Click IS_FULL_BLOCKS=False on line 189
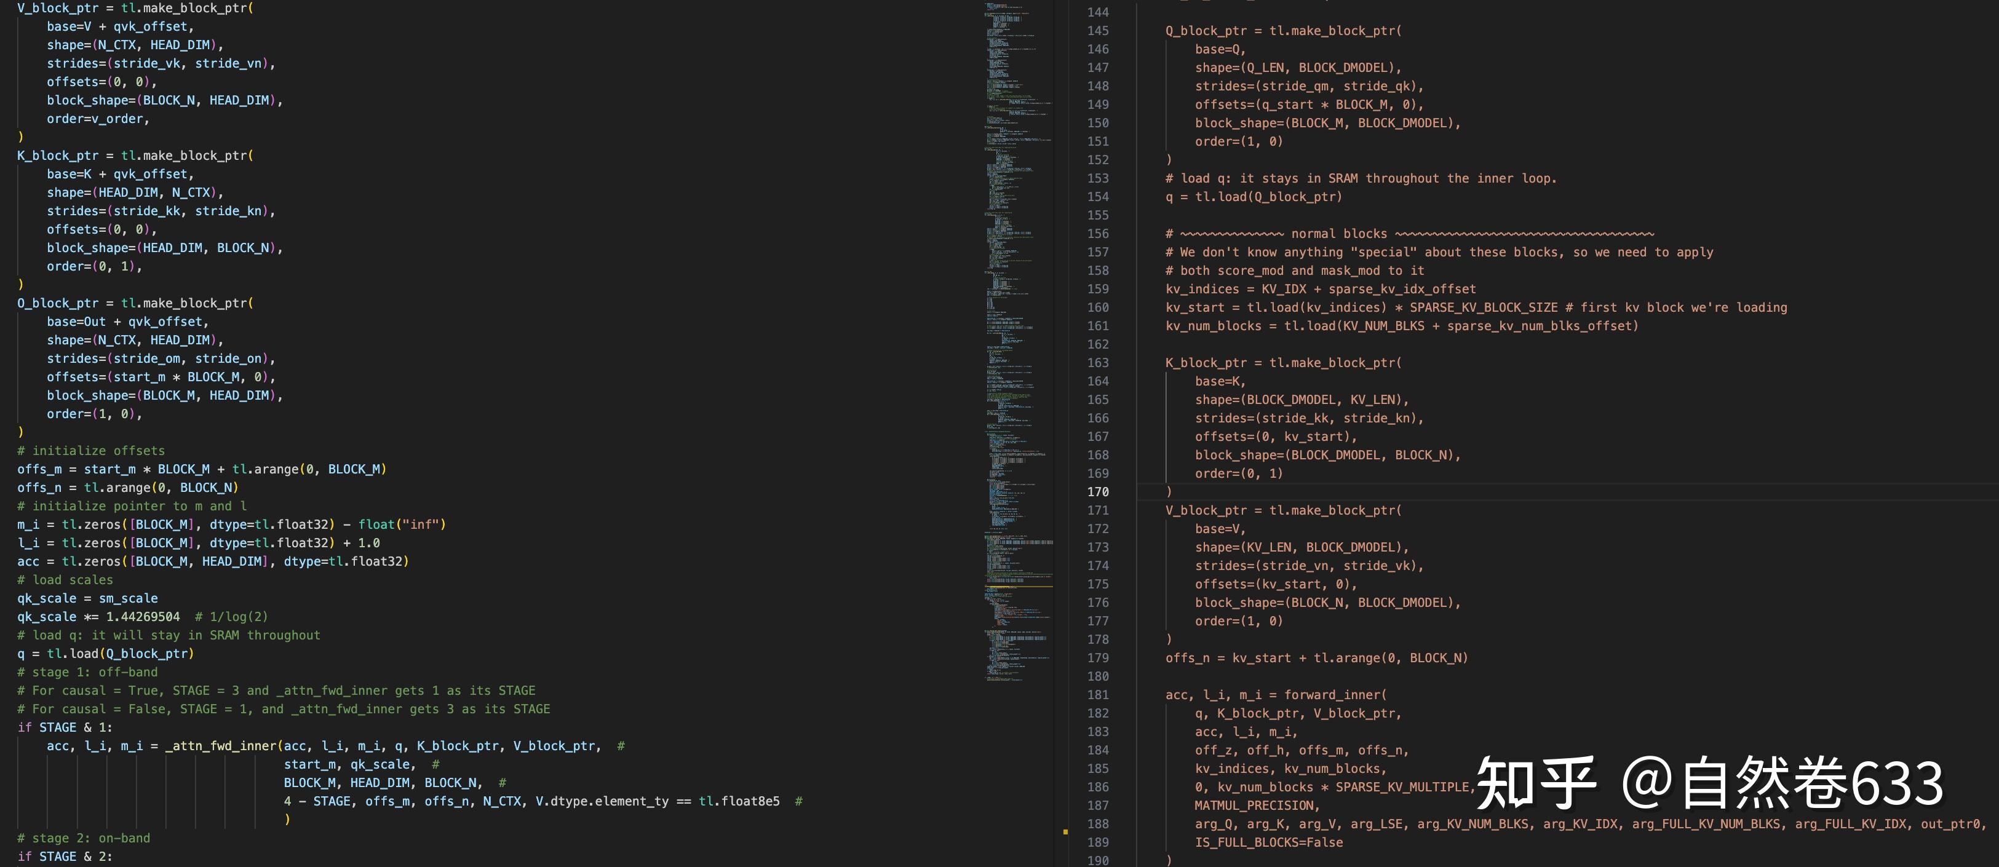This screenshot has width=1999, height=867. pos(1268,842)
